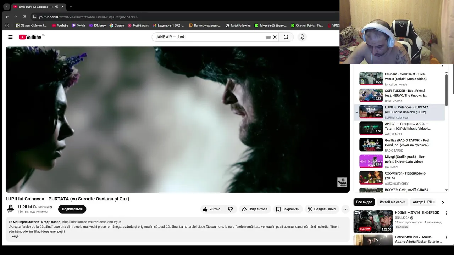Click the playlist scrollbar up arrow

[446, 72]
